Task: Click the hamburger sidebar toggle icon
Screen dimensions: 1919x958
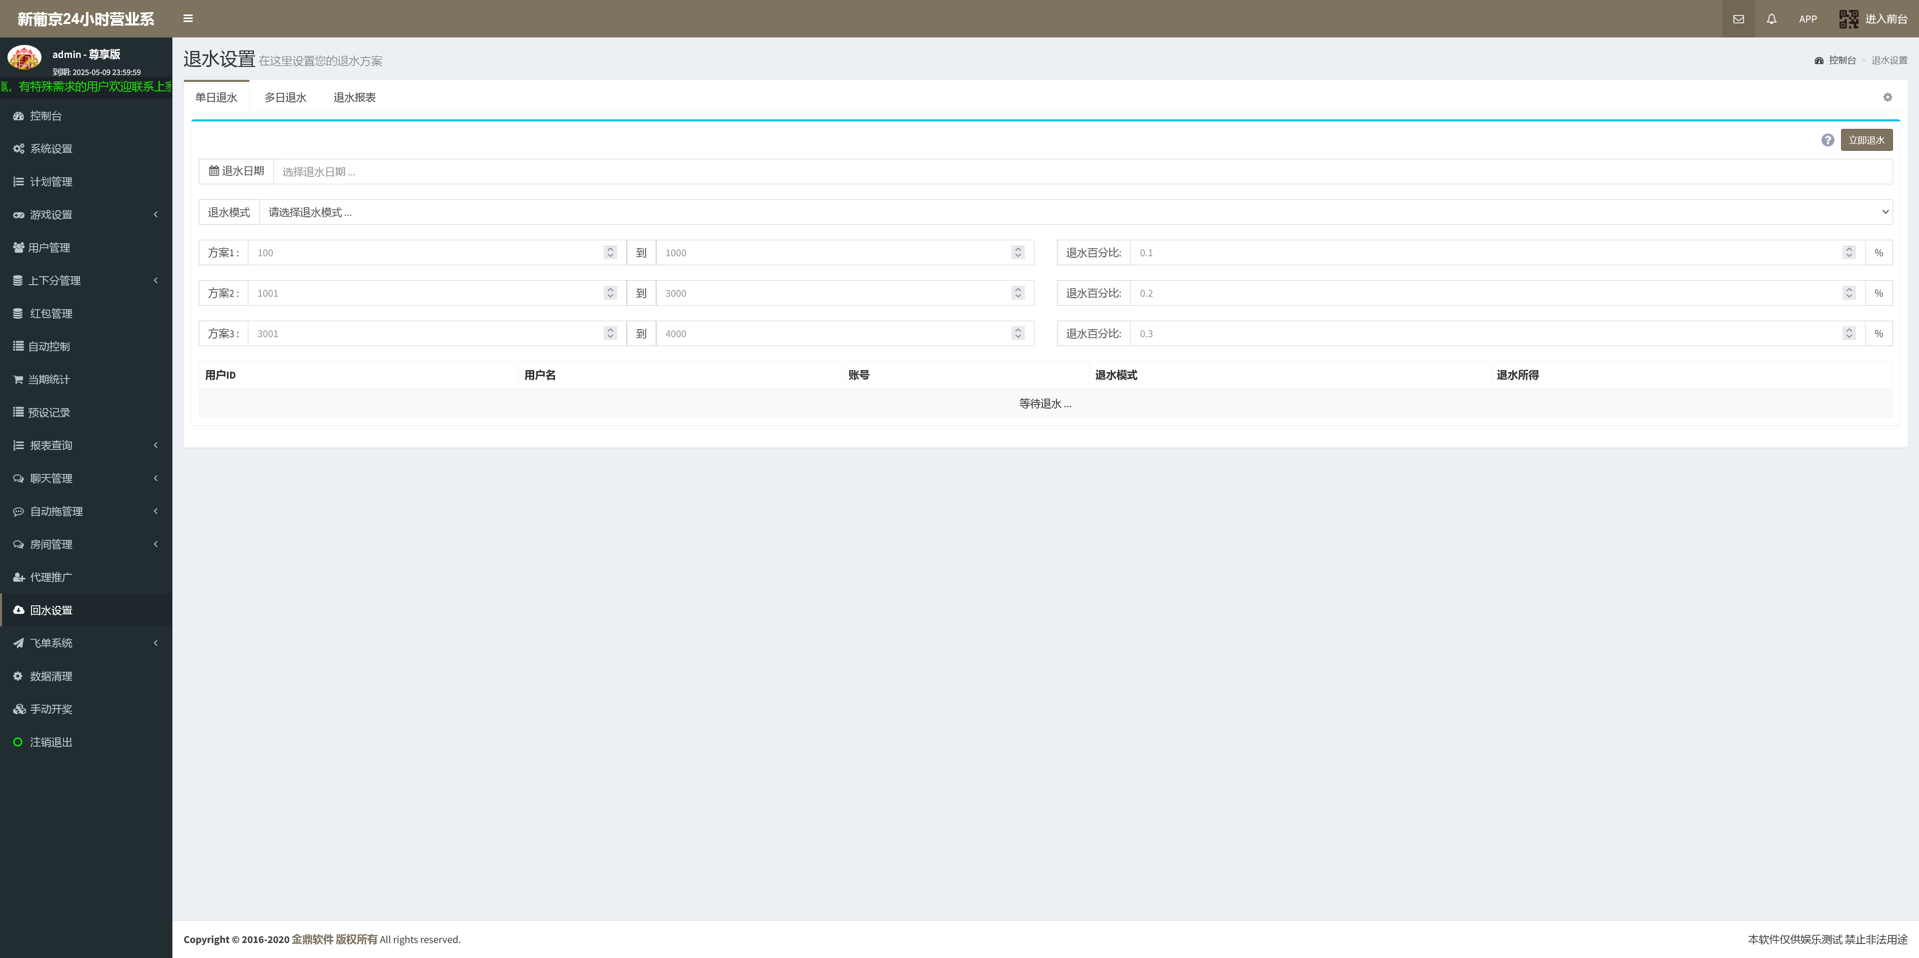Action: [188, 18]
